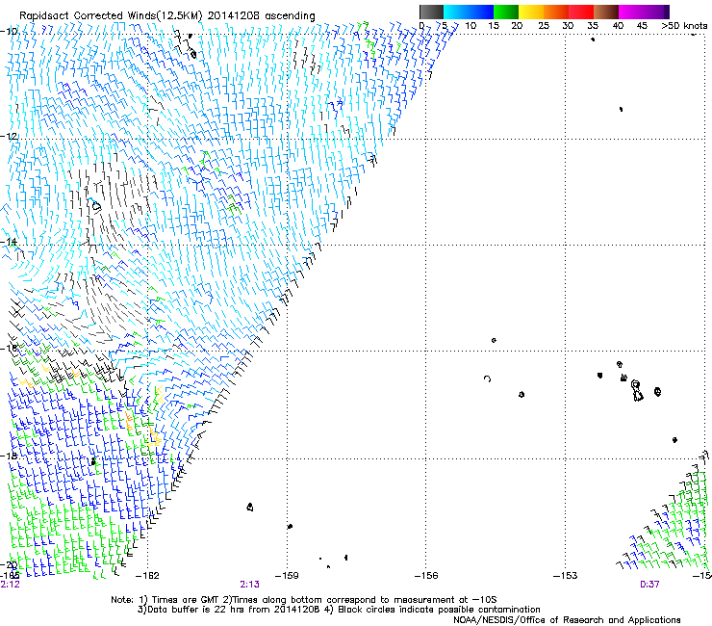Click the '>50 knots' legend label
712x626 pixels.
684,26
